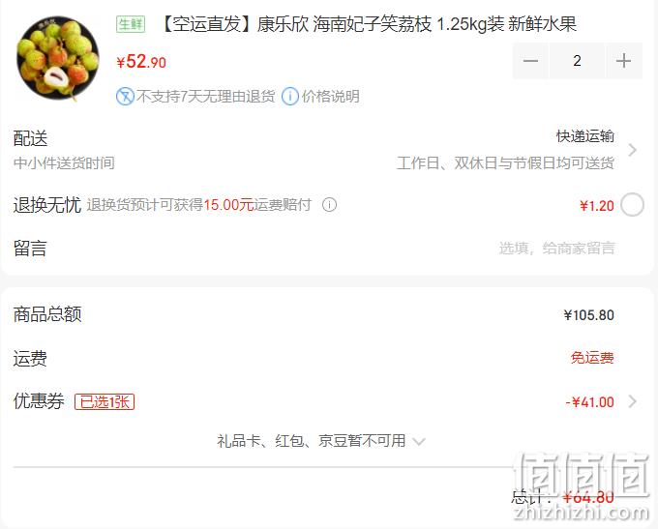Decrease quantity with the minus button
Viewport: 658px width, 529px height.
pyautogui.click(x=530, y=61)
